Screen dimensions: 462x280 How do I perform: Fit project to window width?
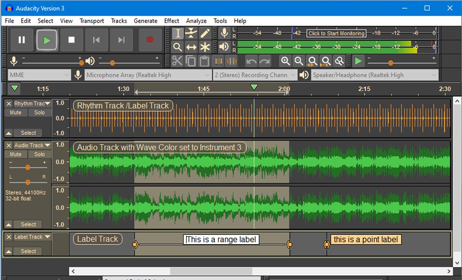(x=326, y=61)
